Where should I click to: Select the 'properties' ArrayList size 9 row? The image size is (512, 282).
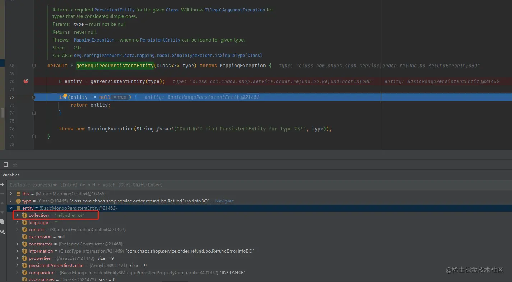pos(259,258)
